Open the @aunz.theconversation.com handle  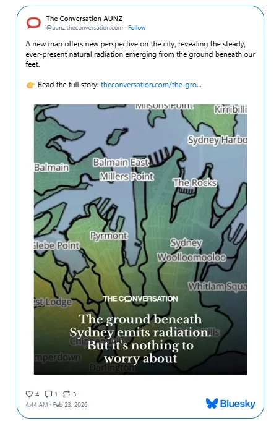tap(85, 28)
